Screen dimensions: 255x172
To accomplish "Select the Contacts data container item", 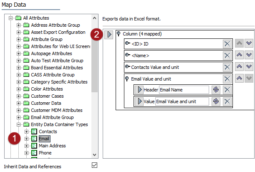I will (x=48, y=132).
